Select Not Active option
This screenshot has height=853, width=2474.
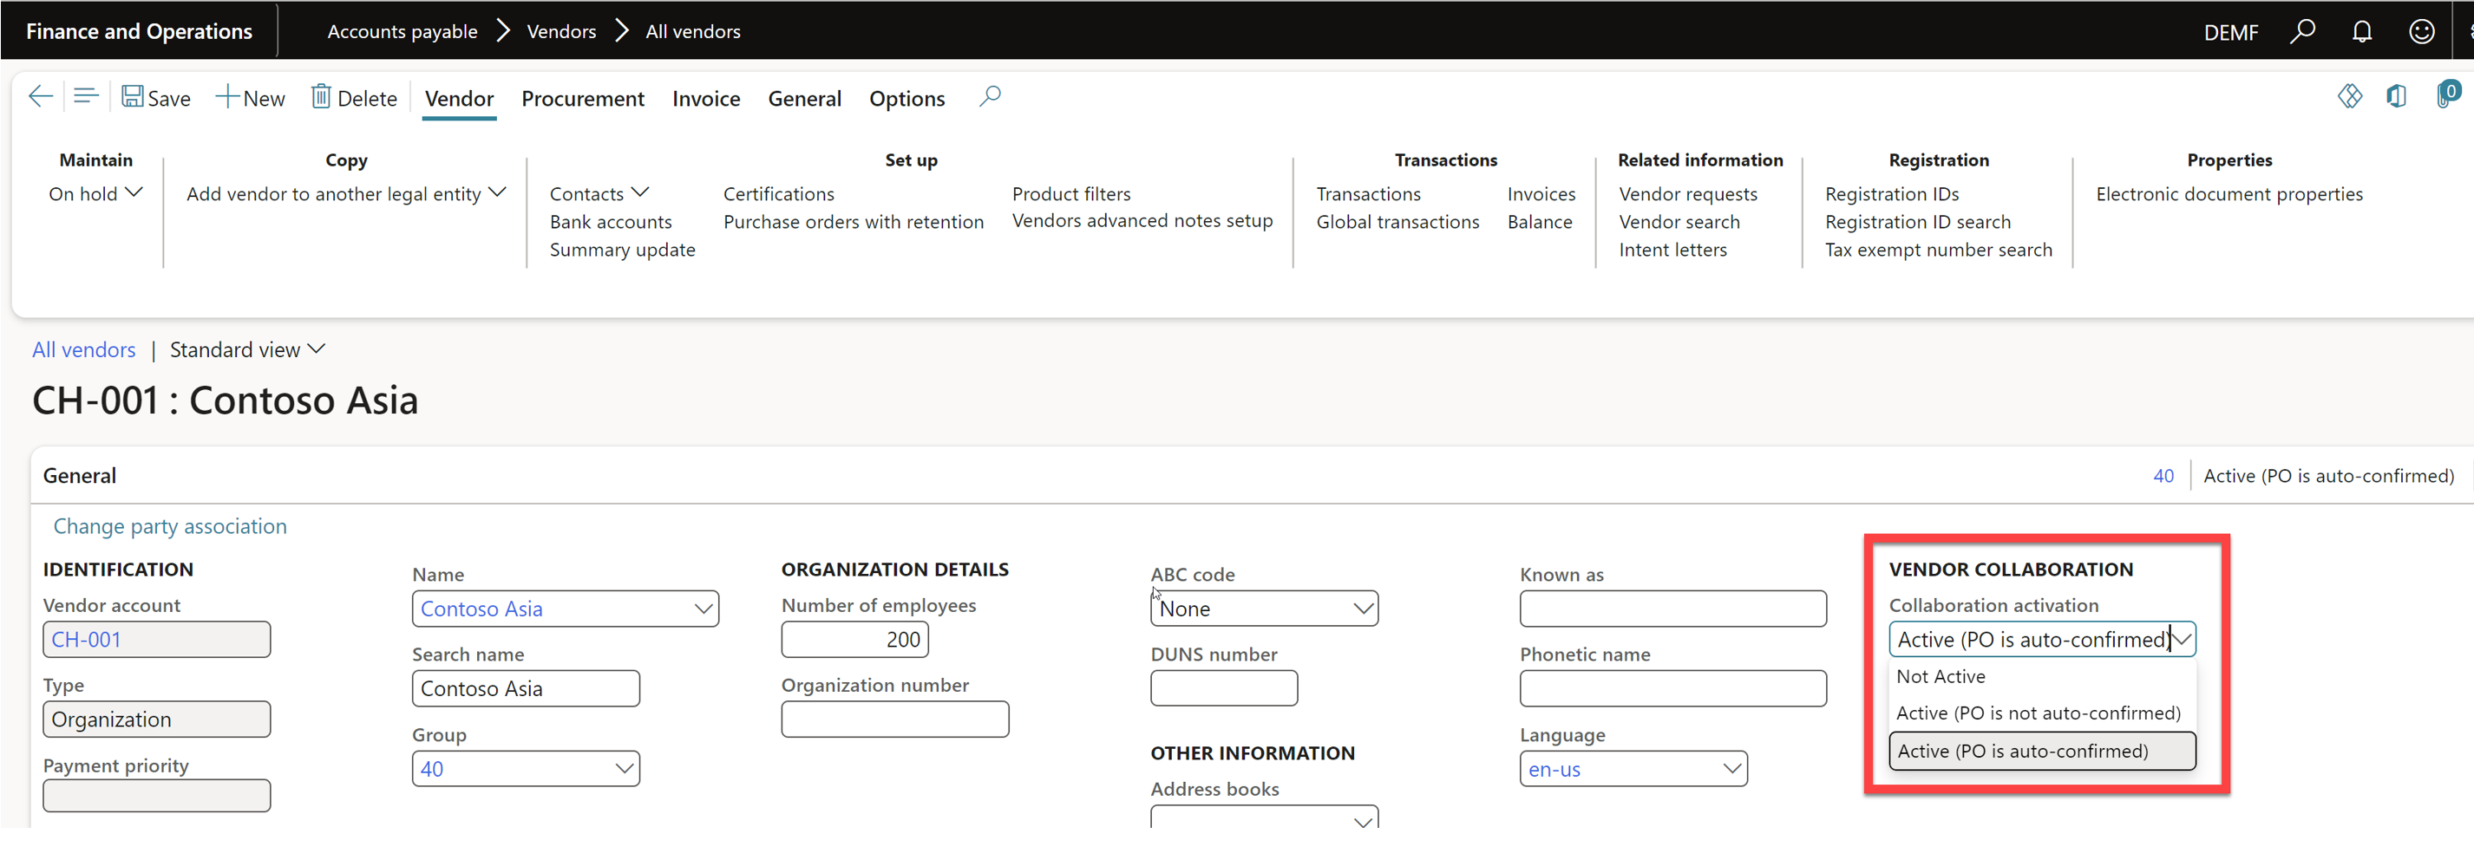(2042, 676)
